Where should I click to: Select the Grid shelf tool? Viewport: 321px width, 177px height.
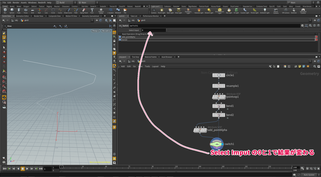[x=32, y=11]
